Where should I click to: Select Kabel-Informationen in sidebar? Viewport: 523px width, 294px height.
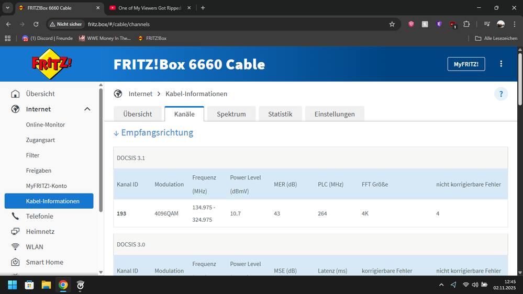pos(49,201)
